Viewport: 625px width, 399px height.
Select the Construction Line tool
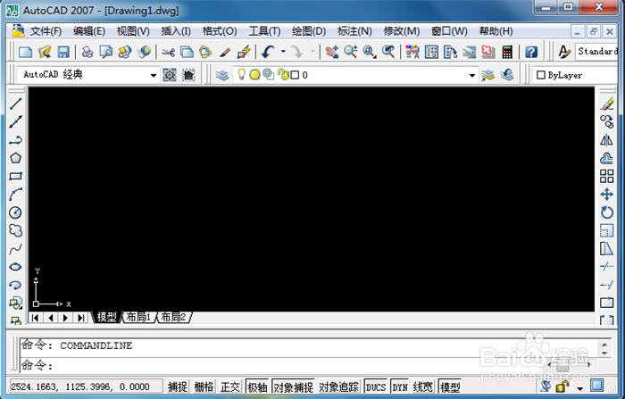coord(15,122)
